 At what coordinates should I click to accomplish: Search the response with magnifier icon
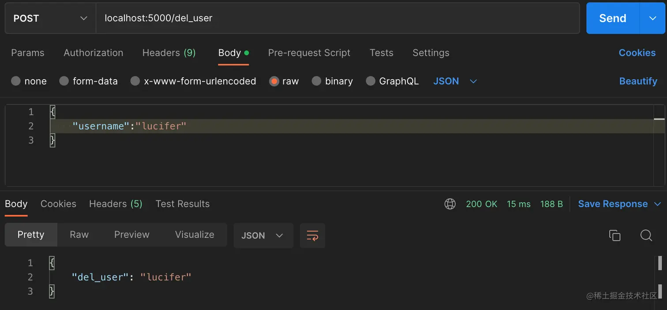[646, 235]
